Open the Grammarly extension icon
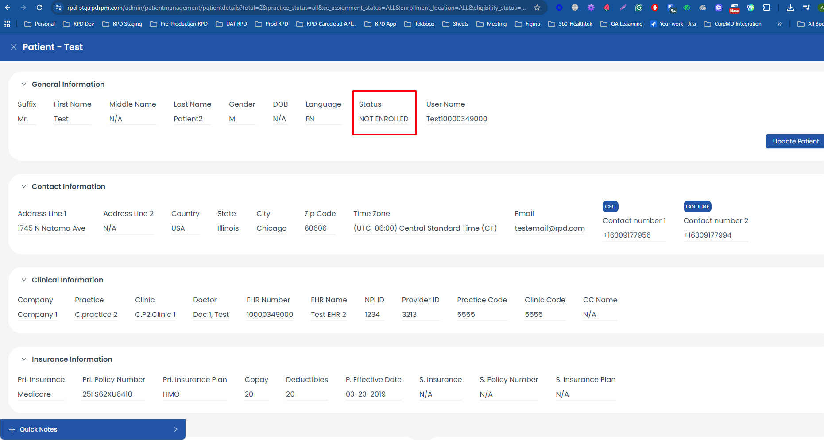The image size is (824, 440). coord(638,8)
